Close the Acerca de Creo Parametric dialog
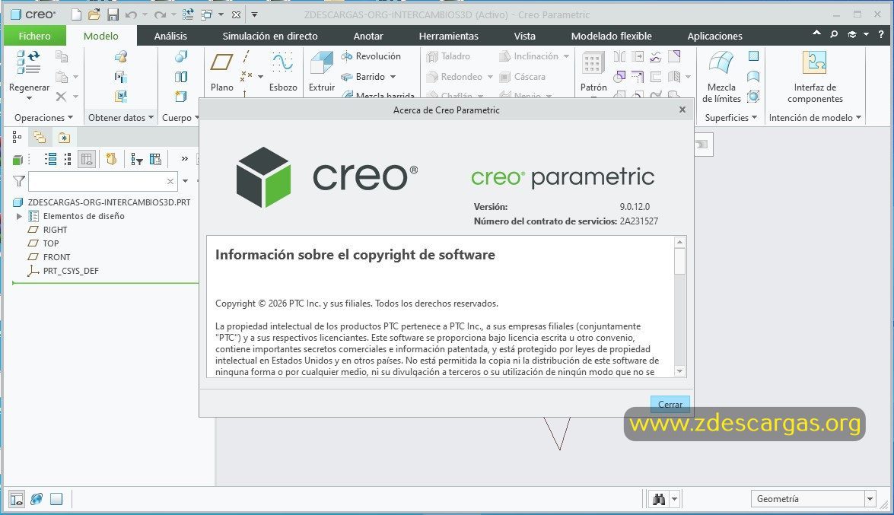The width and height of the screenshot is (894, 515). 682,110
